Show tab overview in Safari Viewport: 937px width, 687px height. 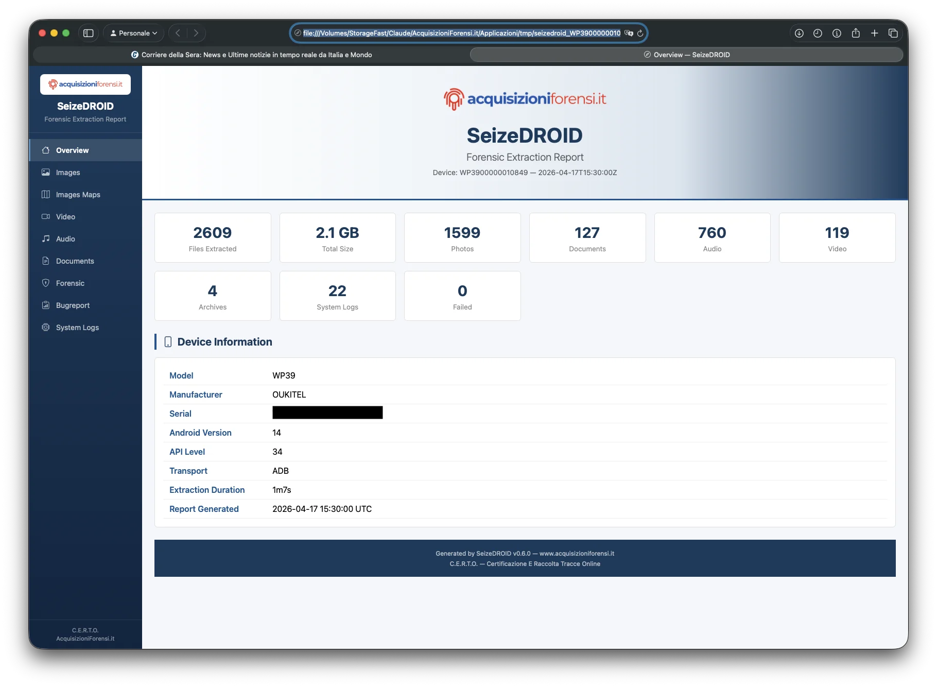pyautogui.click(x=893, y=33)
